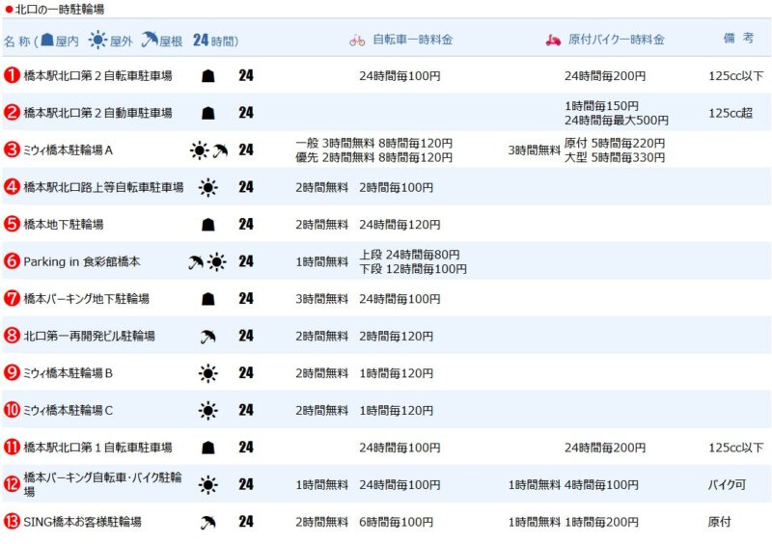772x544 pixels.
Task: Click indoor icon in 橋本パーキング地下駐輪場 row
Action: (208, 299)
